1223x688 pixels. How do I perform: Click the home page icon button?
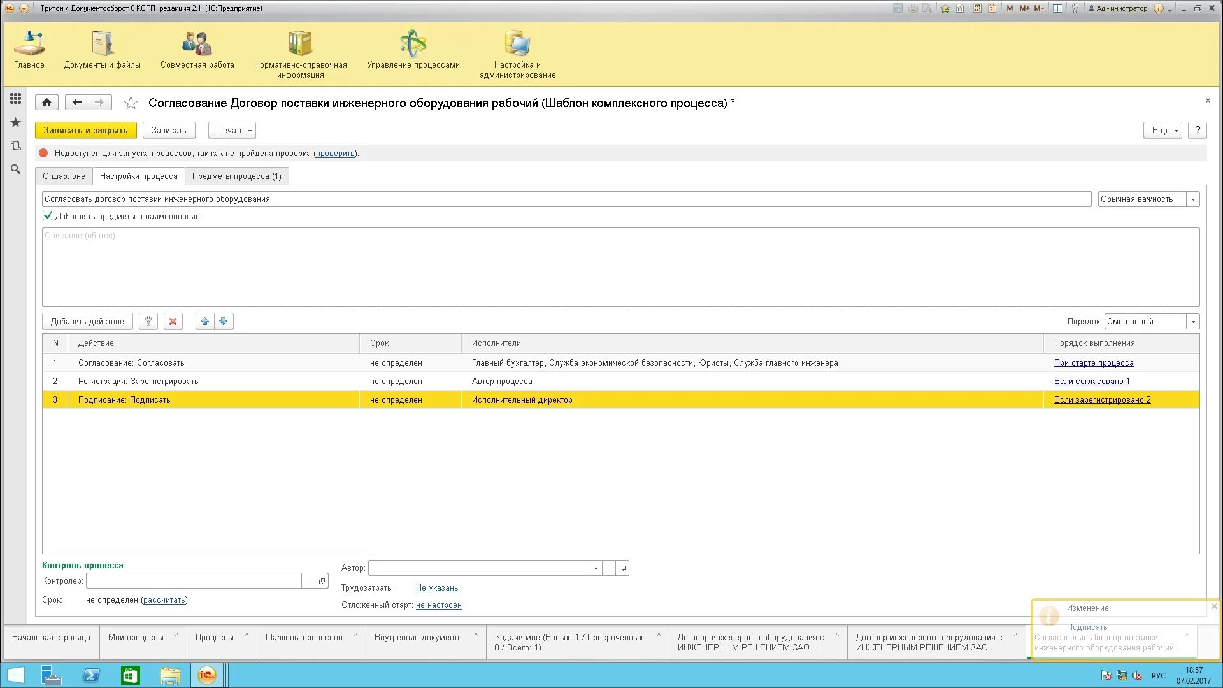pos(46,103)
